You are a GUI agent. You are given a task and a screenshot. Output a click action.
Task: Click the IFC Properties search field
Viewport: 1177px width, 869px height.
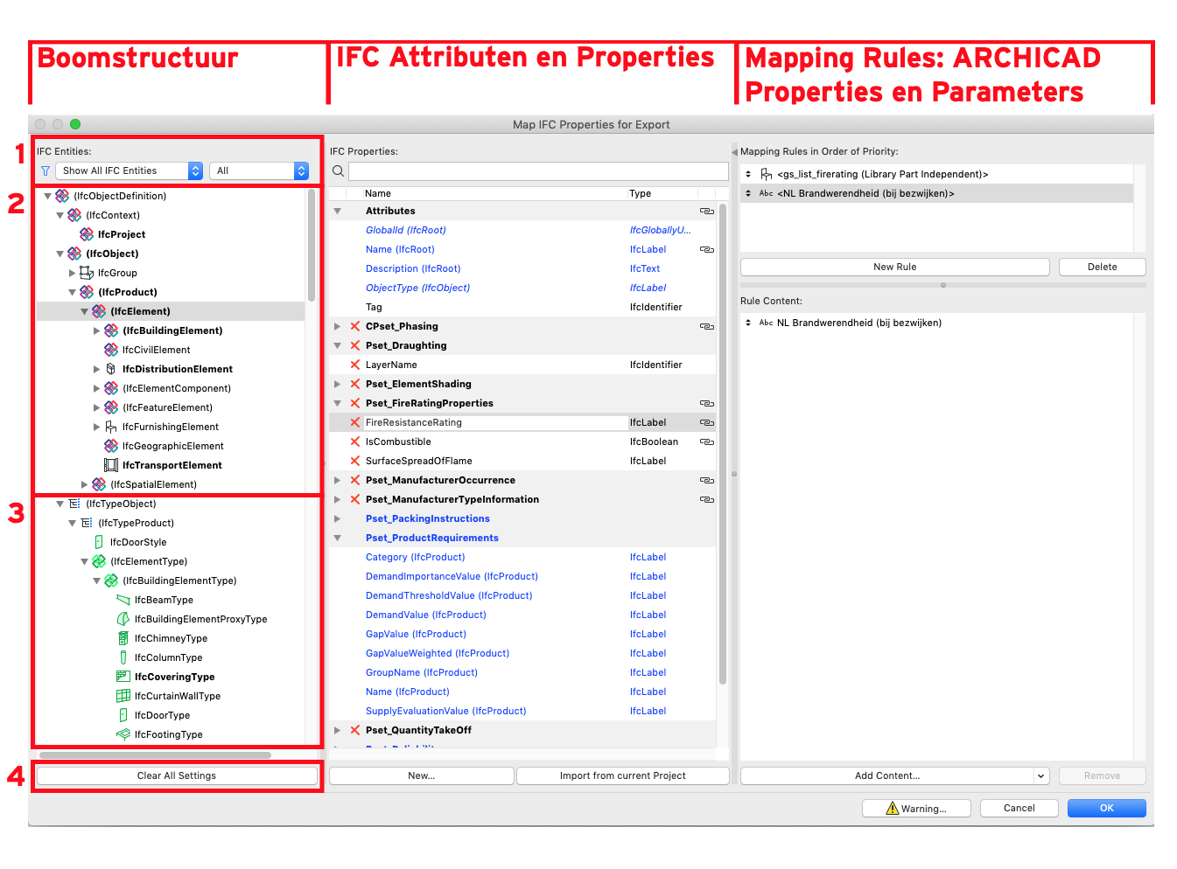539,171
